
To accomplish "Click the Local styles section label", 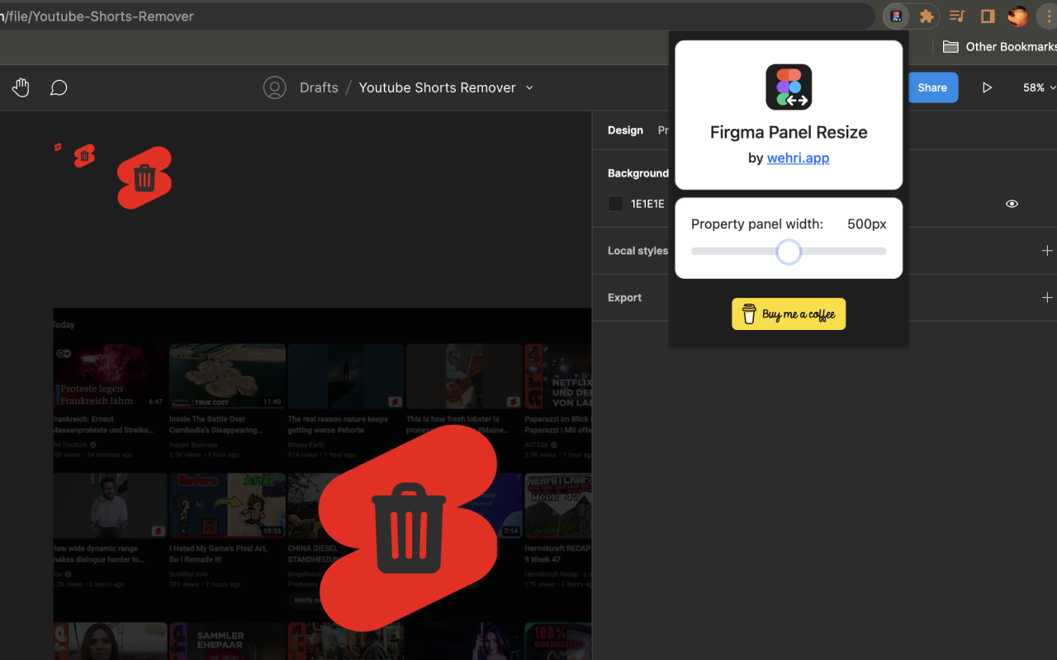I will [x=638, y=251].
